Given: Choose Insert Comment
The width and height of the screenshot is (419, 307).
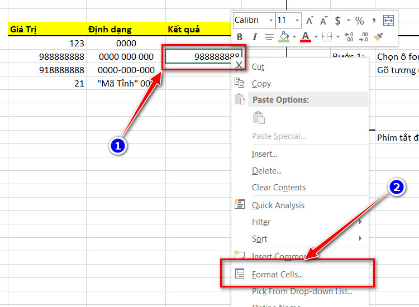Looking at the screenshot, I should (301, 256).
